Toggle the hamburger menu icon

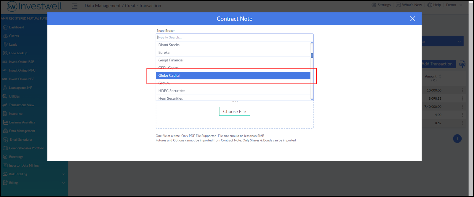(75, 6)
